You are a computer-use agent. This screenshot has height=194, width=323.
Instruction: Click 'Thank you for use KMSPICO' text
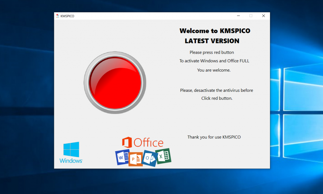coord(214,137)
